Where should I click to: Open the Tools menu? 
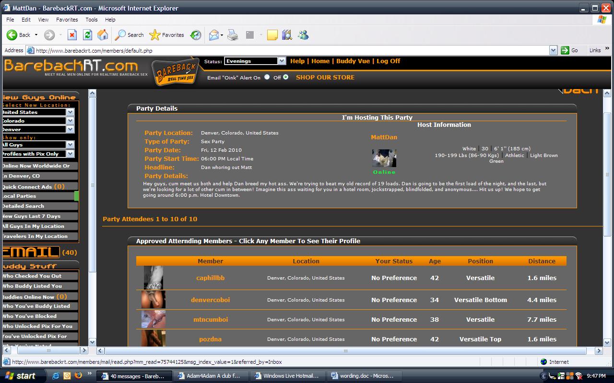[92, 20]
